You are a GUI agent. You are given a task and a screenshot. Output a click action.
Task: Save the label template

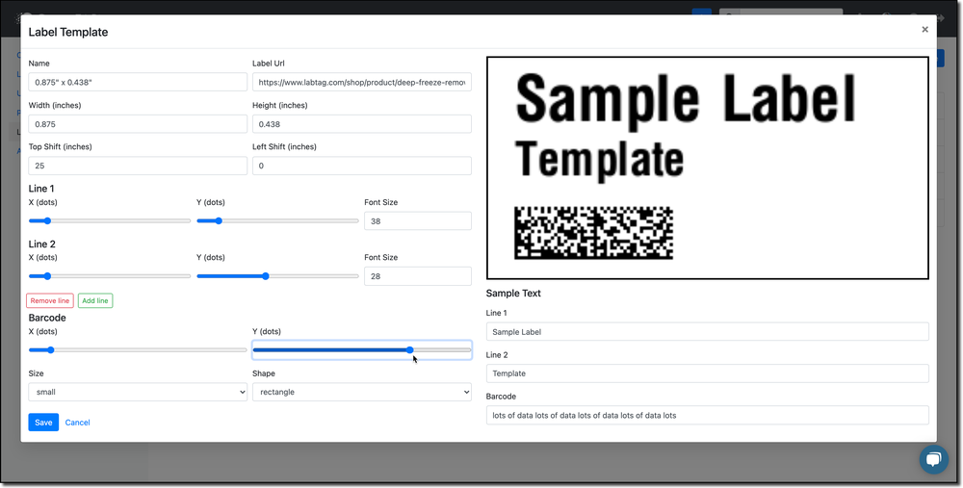point(43,423)
